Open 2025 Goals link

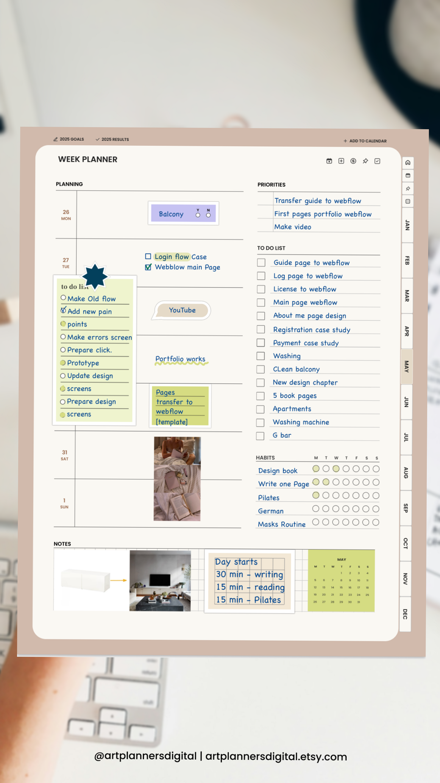(x=69, y=139)
